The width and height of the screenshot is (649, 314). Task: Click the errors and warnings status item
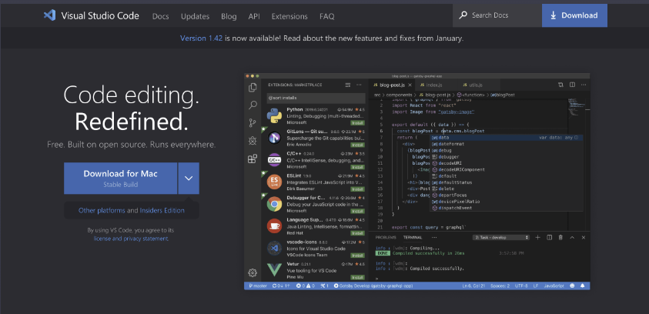pyautogui.click(x=306, y=286)
